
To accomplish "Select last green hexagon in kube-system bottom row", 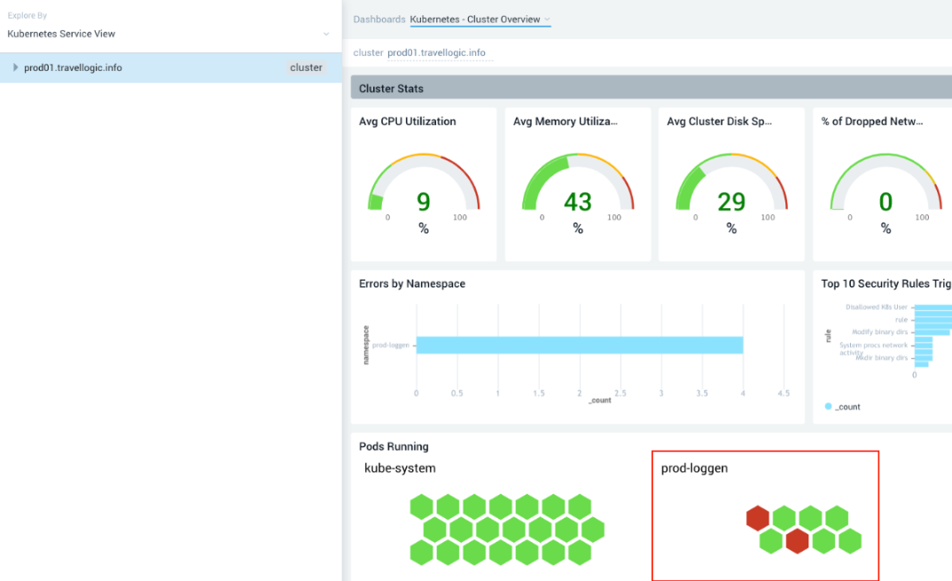I will click(580, 553).
